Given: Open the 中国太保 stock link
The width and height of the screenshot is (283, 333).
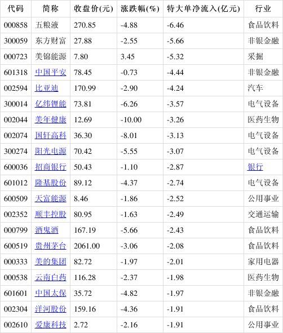Looking at the screenshot, I should point(51,294).
